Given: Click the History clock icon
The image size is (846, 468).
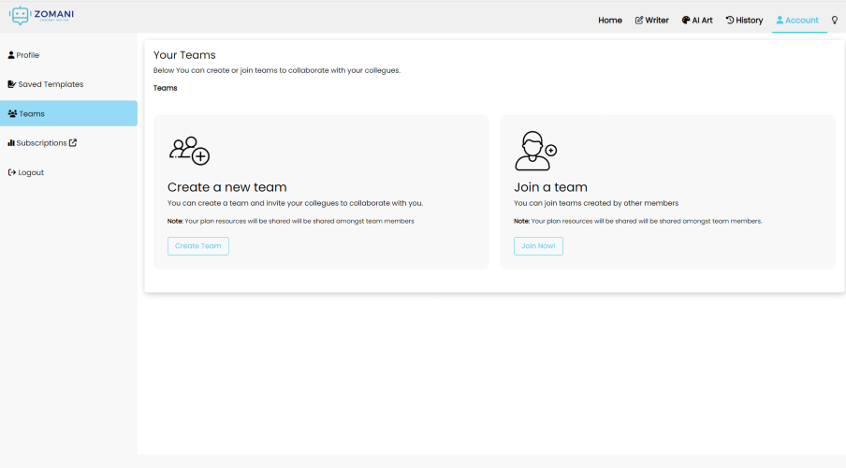Looking at the screenshot, I should coord(729,20).
